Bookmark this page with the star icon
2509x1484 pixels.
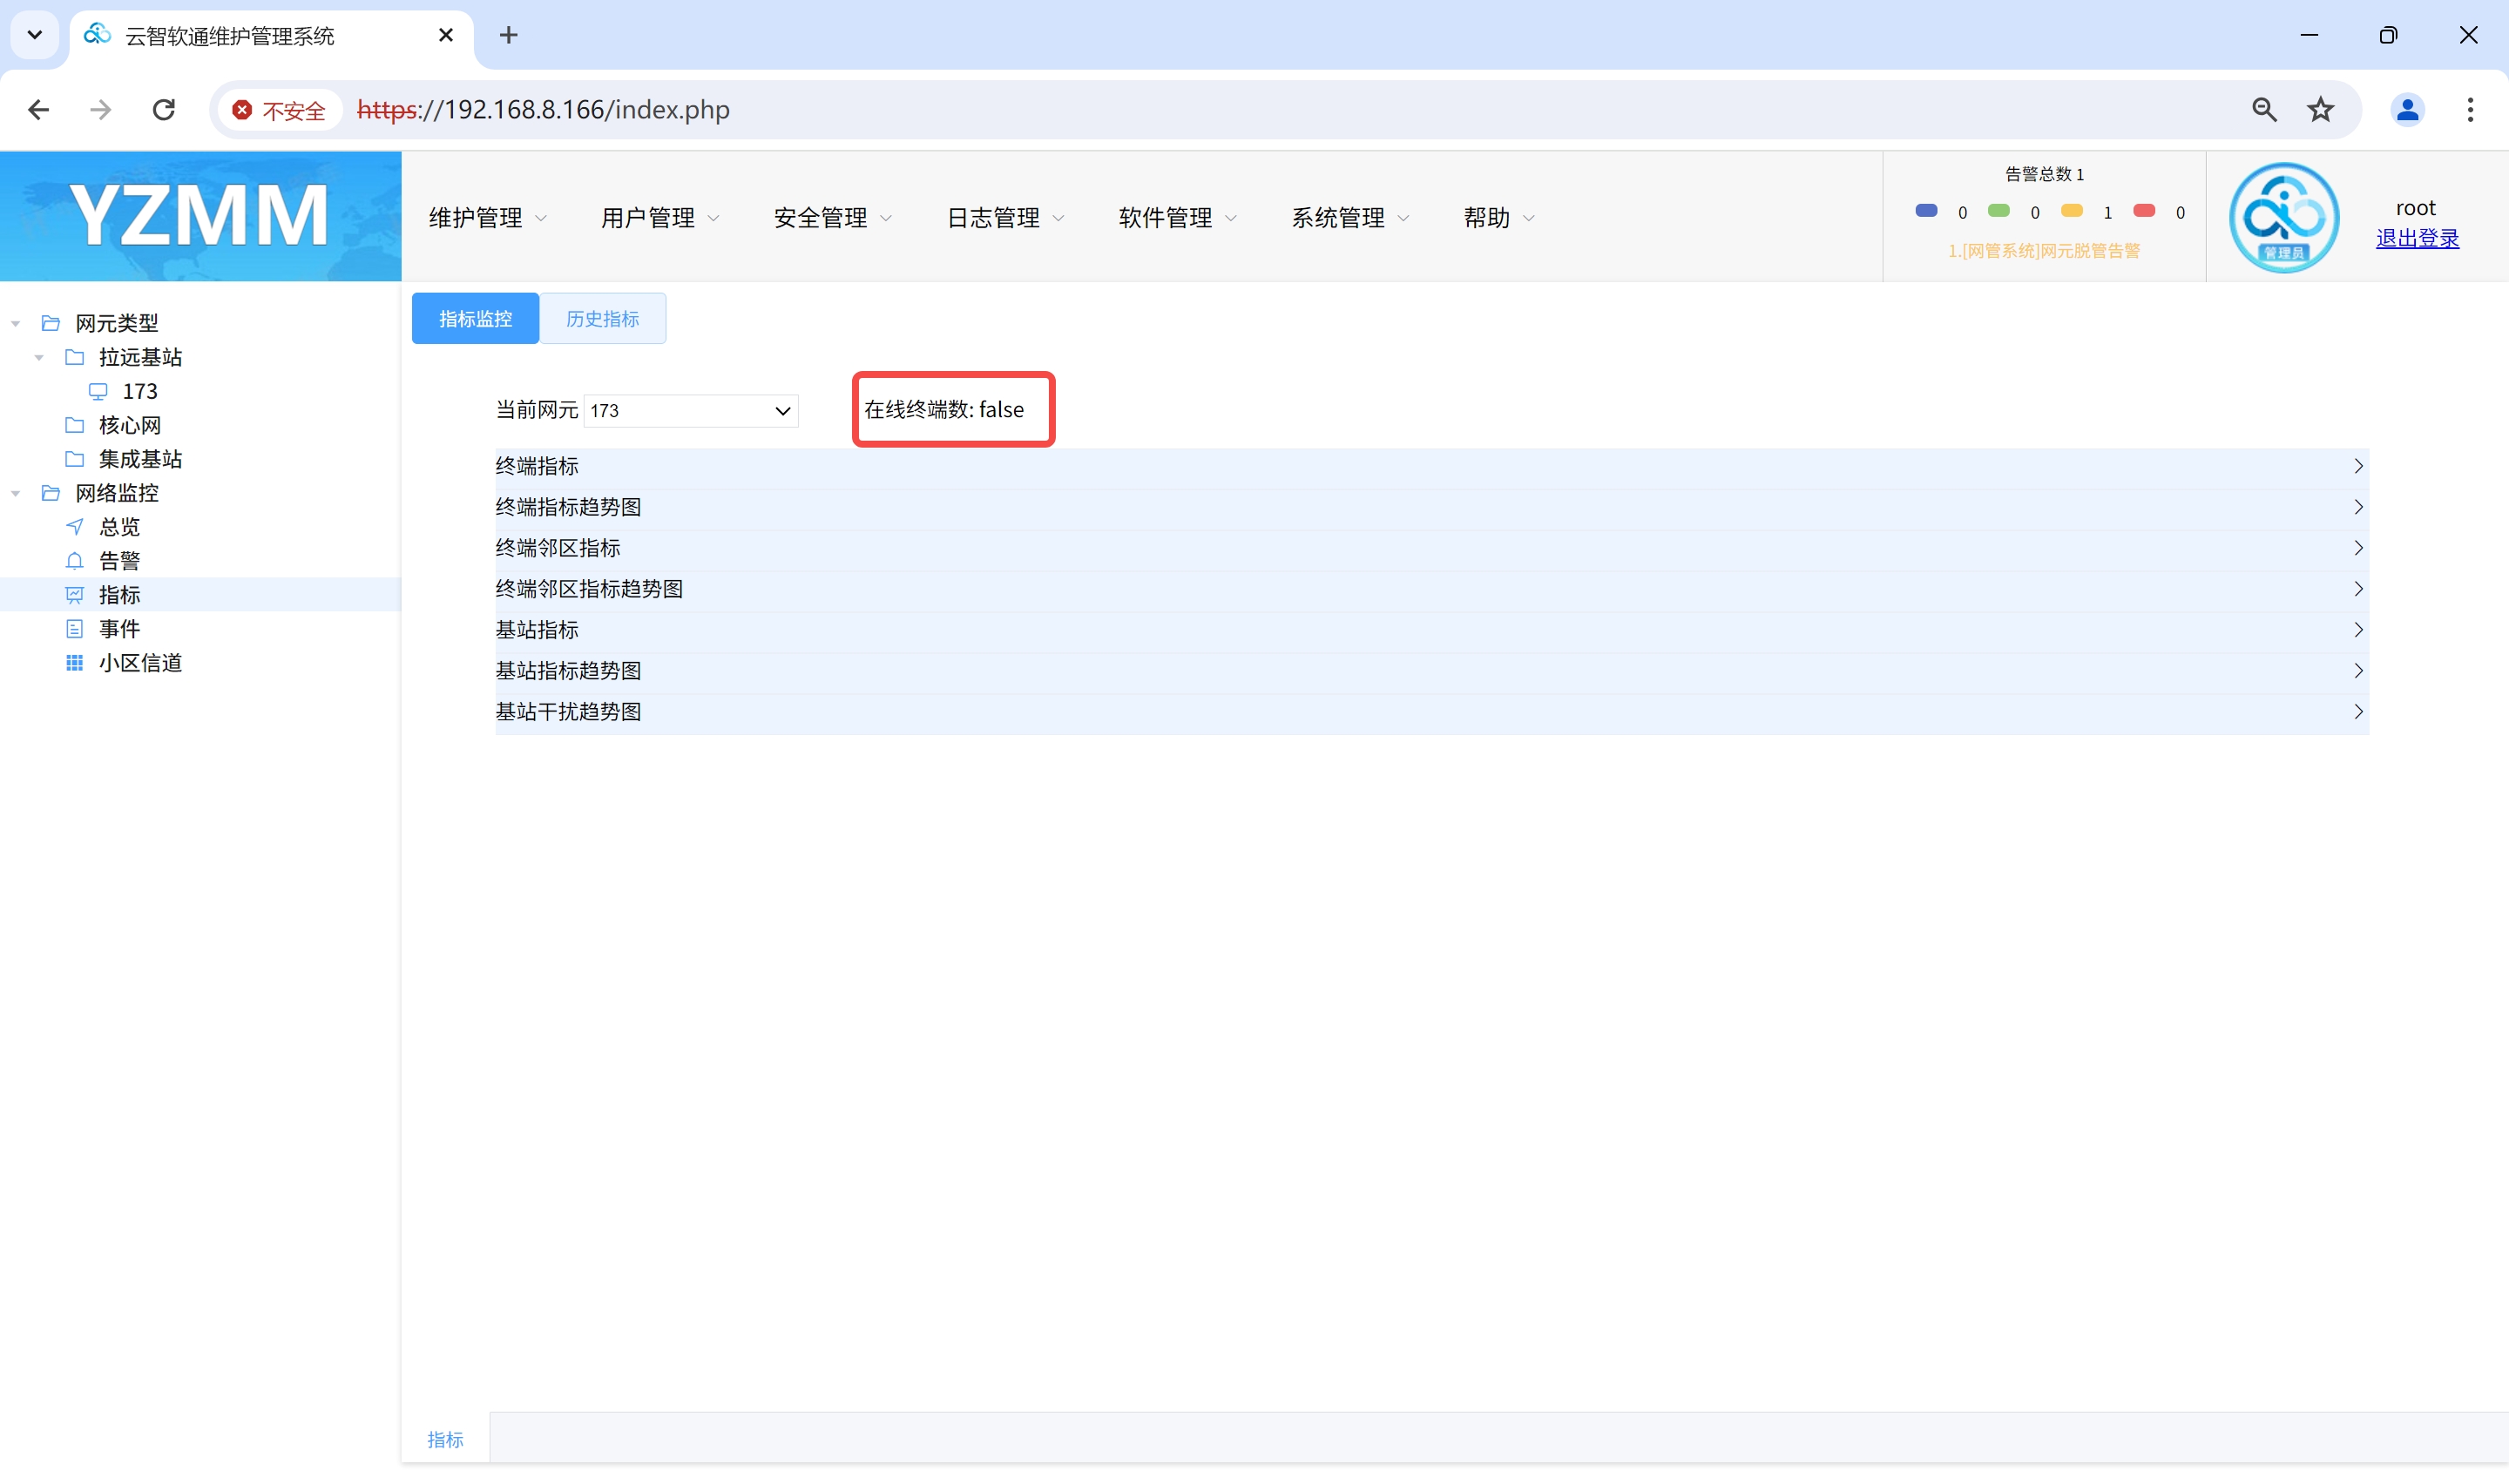2321,109
